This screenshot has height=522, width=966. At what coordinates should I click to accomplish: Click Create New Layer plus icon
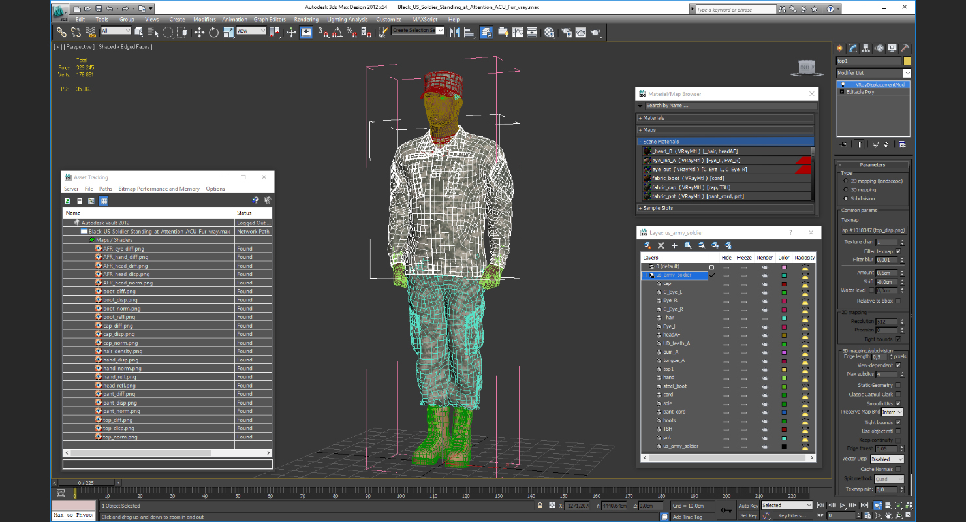point(674,245)
